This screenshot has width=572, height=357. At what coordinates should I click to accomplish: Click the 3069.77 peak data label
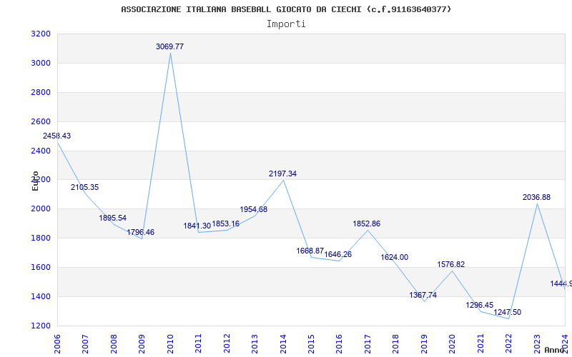pos(169,46)
